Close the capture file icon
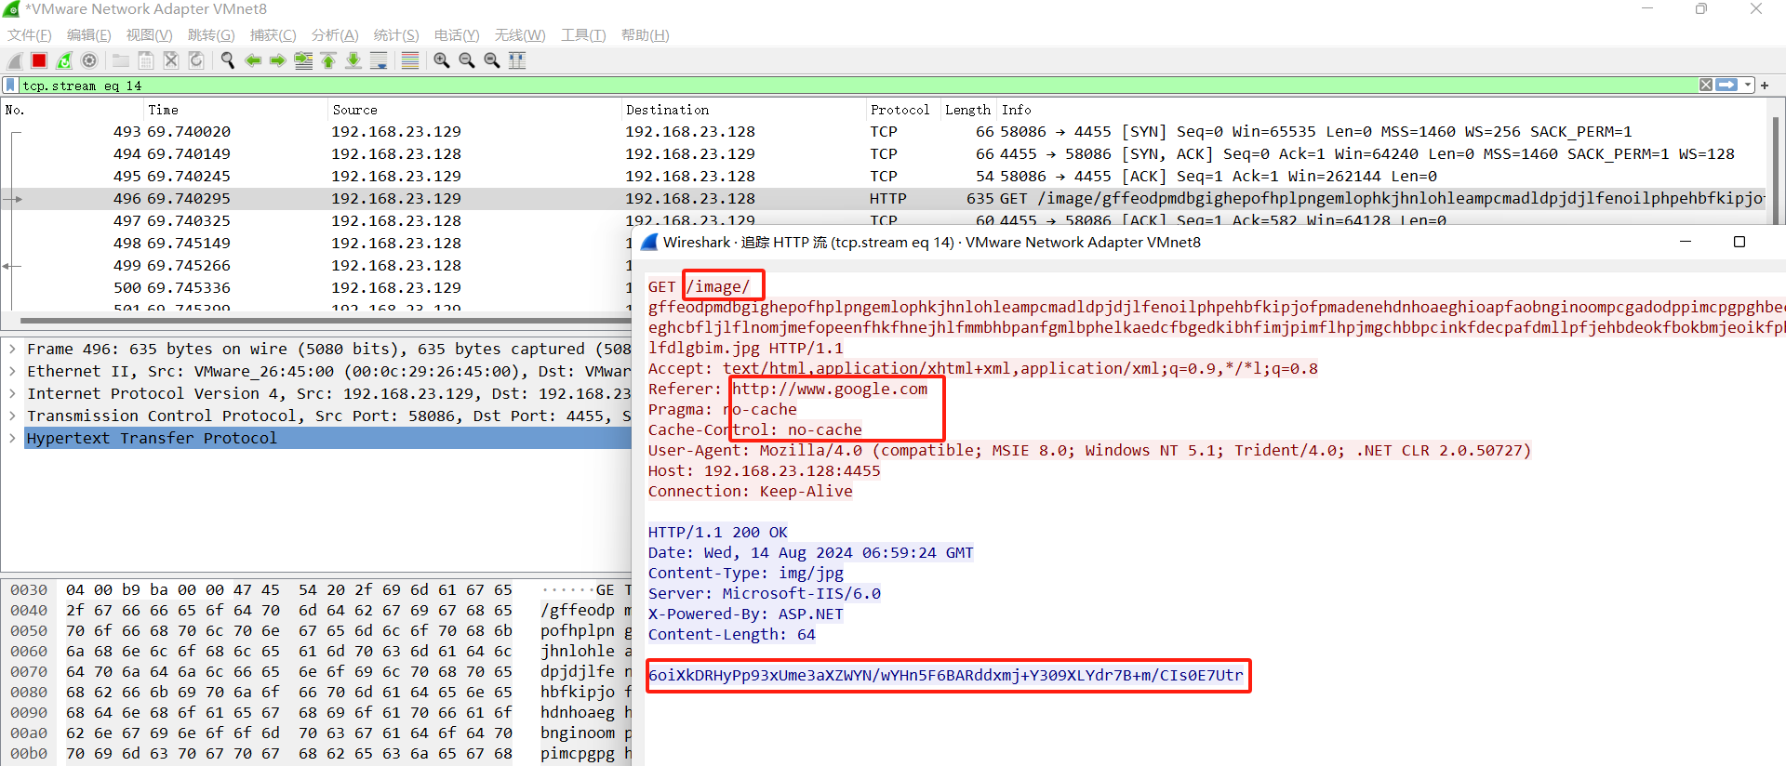Viewport: 1786px width, 766px height. (171, 60)
